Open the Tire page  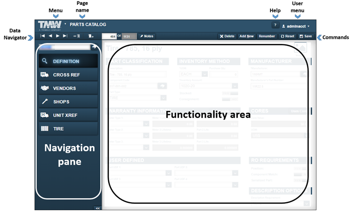click(x=68, y=129)
